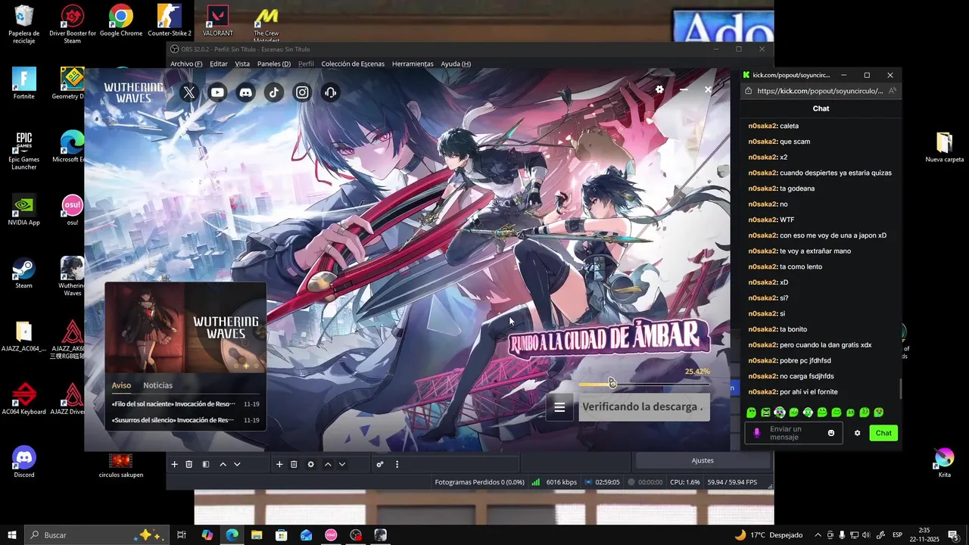Viewport: 969px width, 545px height.
Task: Click the OBS transition properties double-gear icon
Action: 380,464
